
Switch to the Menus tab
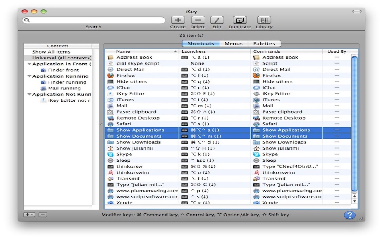[x=233, y=43]
